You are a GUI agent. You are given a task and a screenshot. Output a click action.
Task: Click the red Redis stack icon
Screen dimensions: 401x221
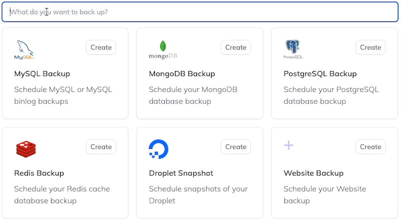pos(26,149)
